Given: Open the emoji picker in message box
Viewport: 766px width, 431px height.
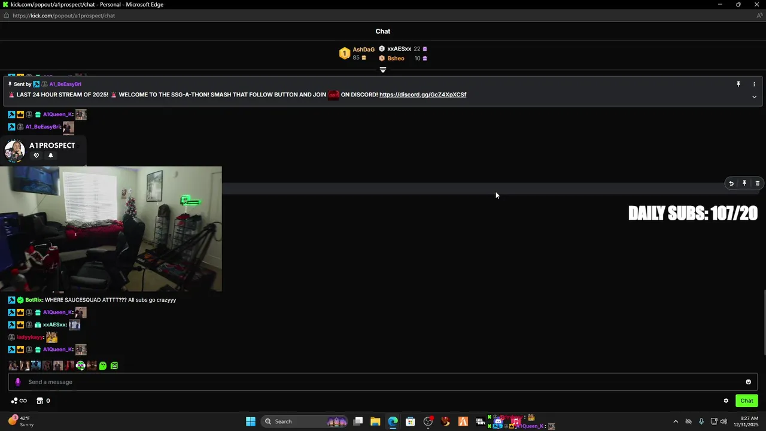Looking at the screenshot, I should 748,382.
